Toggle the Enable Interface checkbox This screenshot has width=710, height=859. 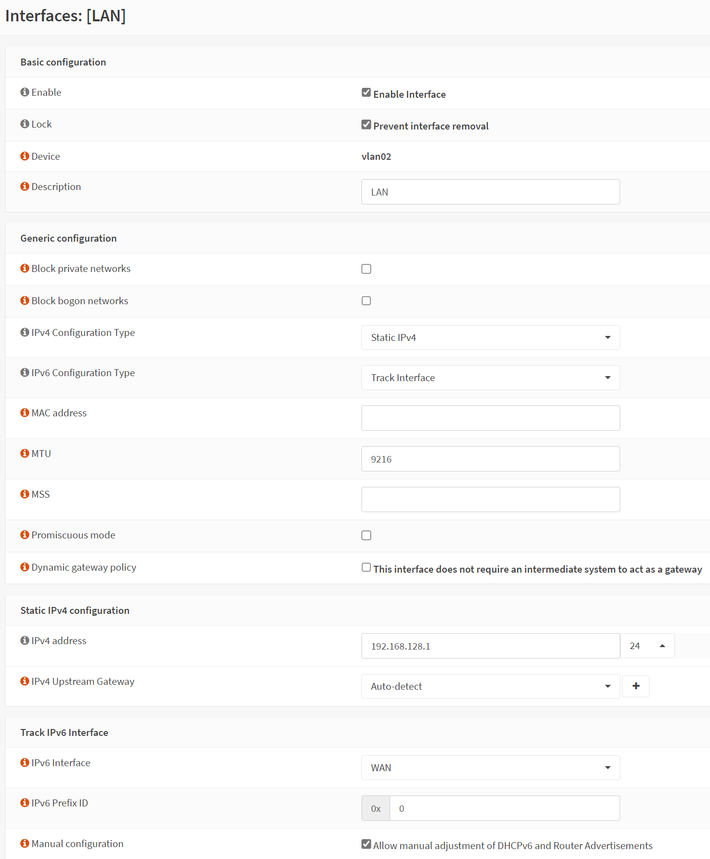coord(366,92)
